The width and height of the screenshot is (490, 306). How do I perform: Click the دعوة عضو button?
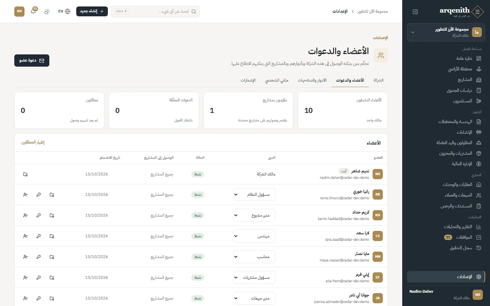click(x=32, y=61)
